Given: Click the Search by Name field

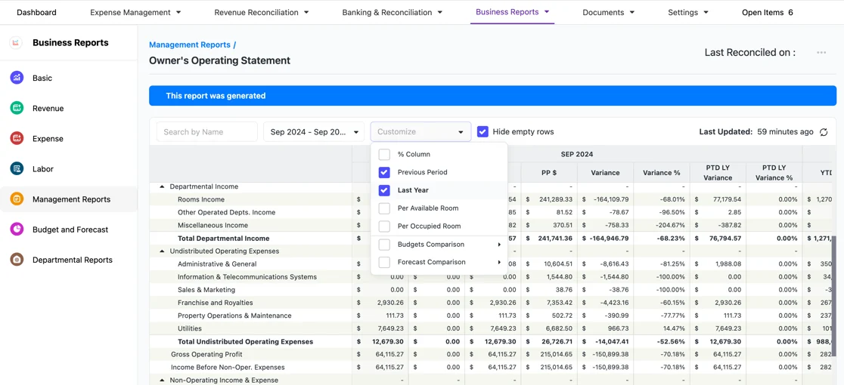Looking at the screenshot, I should pos(207,131).
